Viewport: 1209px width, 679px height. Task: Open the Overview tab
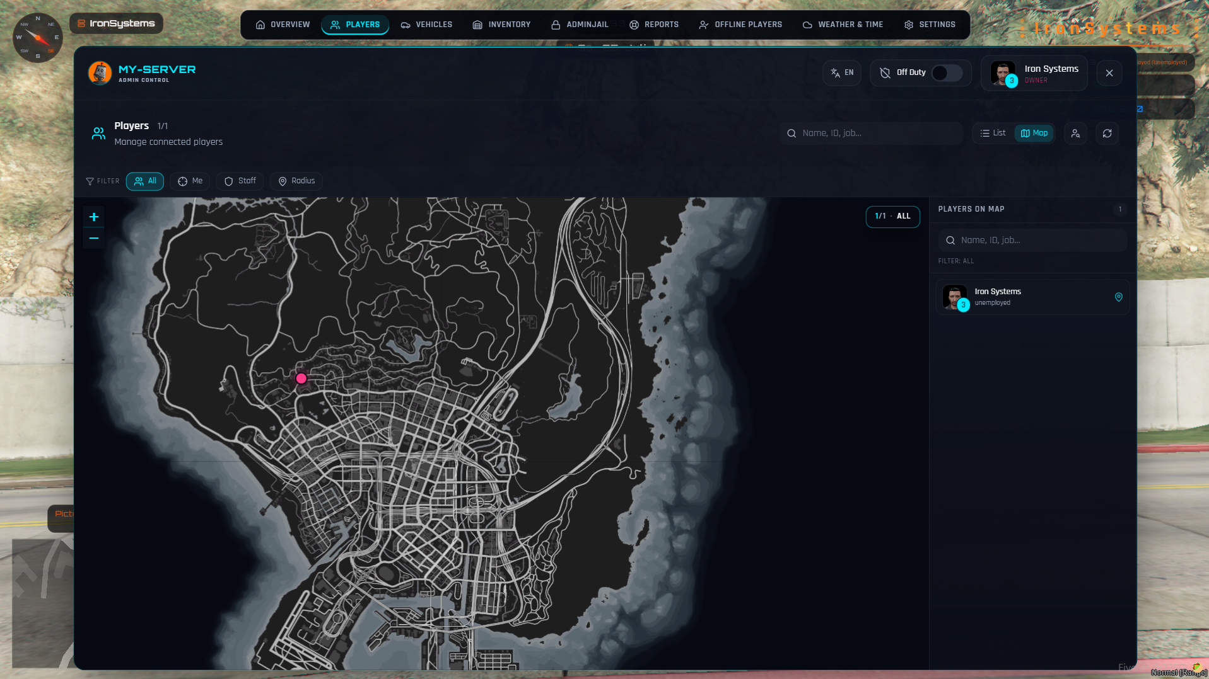[x=283, y=25]
